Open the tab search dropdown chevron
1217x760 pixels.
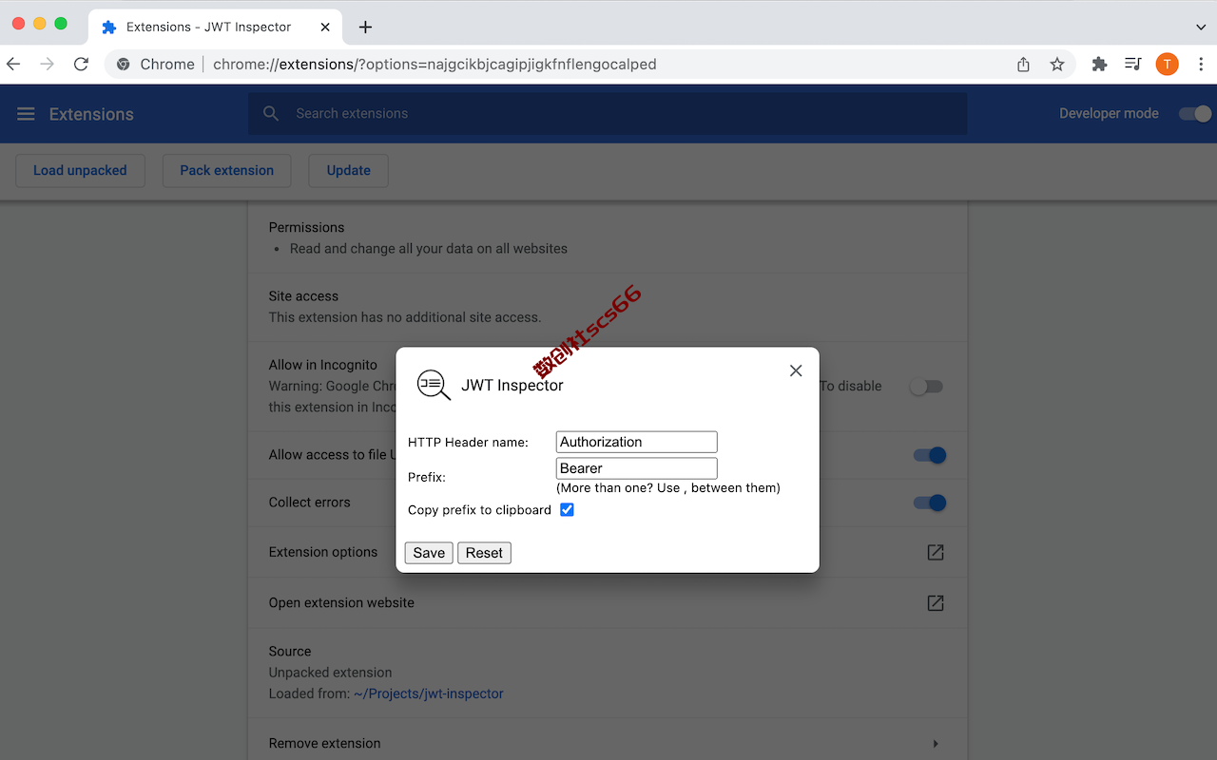(x=1201, y=27)
